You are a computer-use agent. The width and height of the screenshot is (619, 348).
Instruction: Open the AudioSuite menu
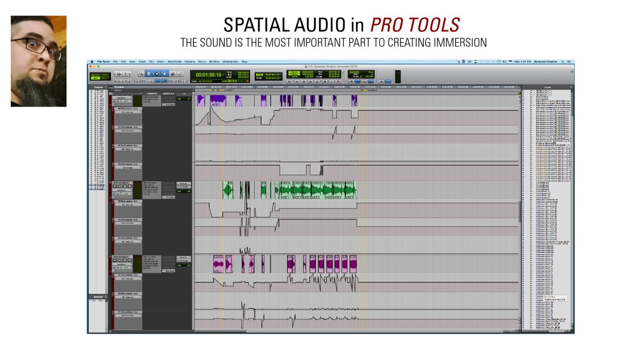(x=175, y=62)
